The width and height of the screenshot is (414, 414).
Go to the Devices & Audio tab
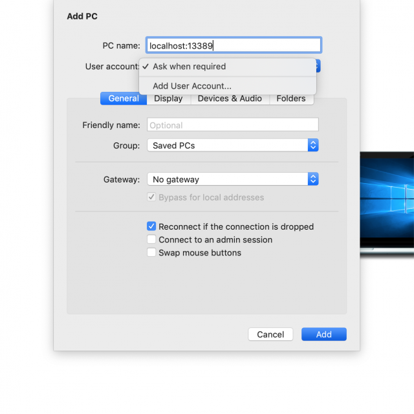pos(230,98)
